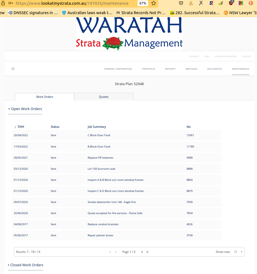Open the Maintenance menu item

(241, 69)
